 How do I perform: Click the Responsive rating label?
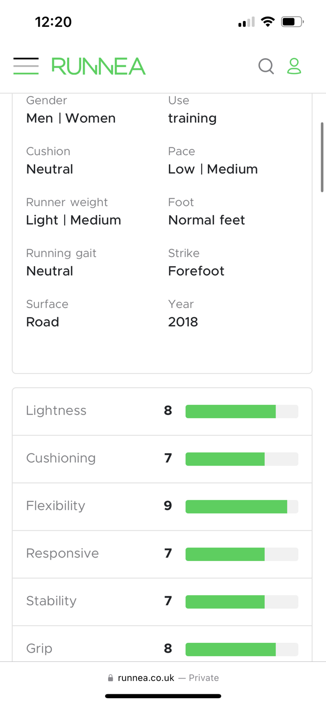[x=62, y=553]
